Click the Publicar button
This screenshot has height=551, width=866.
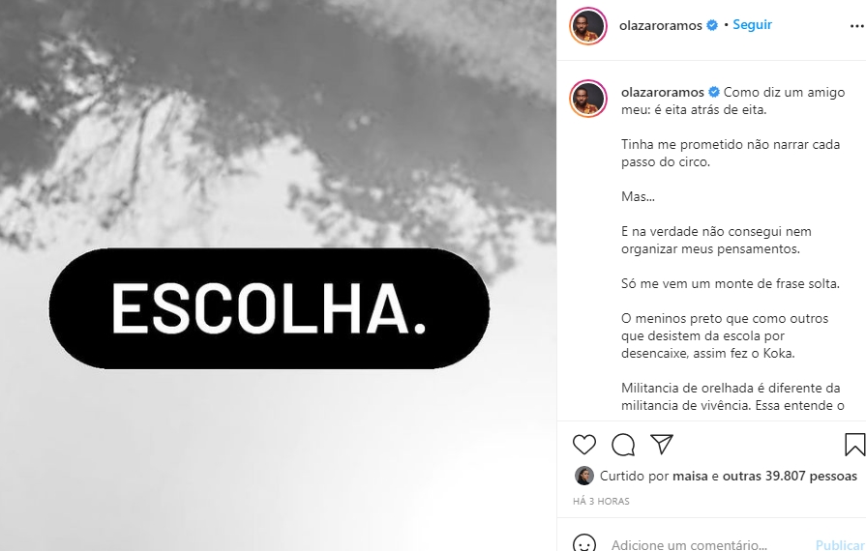click(841, 545)
